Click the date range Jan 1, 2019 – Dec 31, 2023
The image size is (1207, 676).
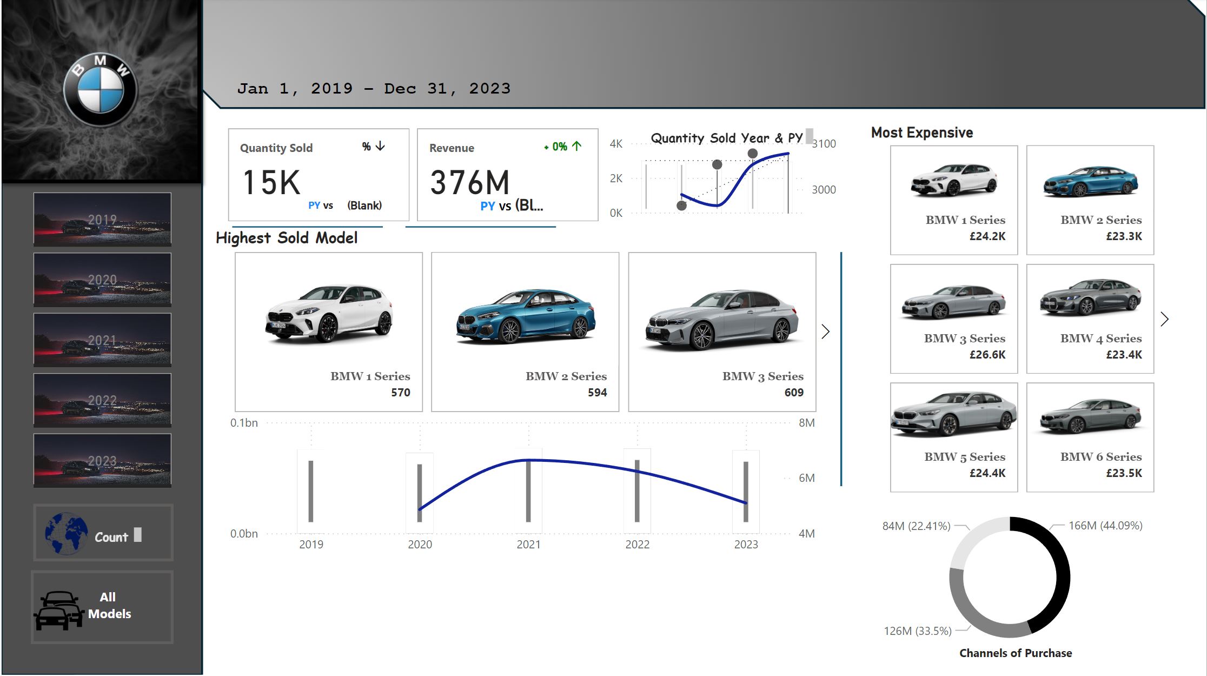374,89
